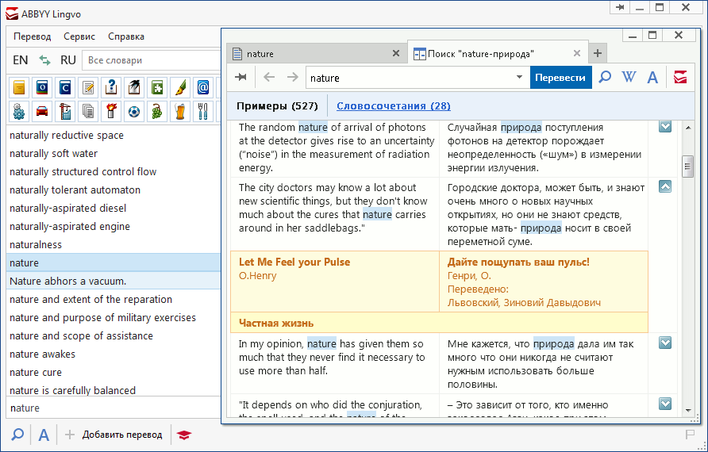Pin the card window with pushpin icon
Image resolution: width=708 pixels, height=452 pixels.
(x=241, y=77)
